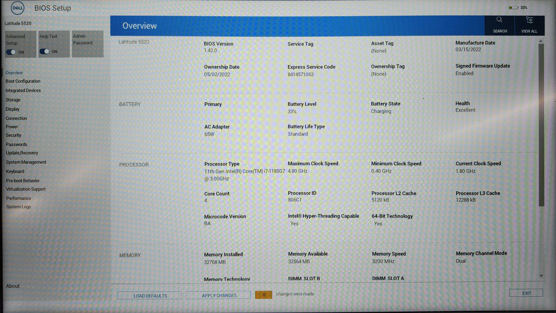Click the vertical scrollbar thumb
Viewport: 556px width, 313px height.
point(541,125)
